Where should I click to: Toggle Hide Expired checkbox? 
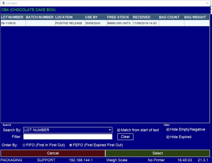[x=168, y=137]
